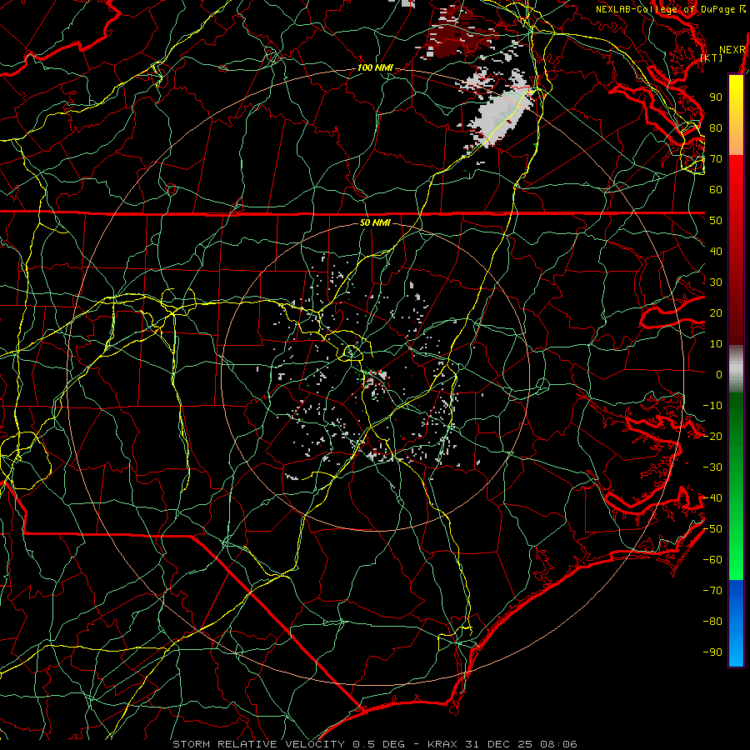This screenshot has height=750, width=750.
Task: Pick the yellow segment at top of color bar
Action: pyautogui.click(x=736, y=102)
